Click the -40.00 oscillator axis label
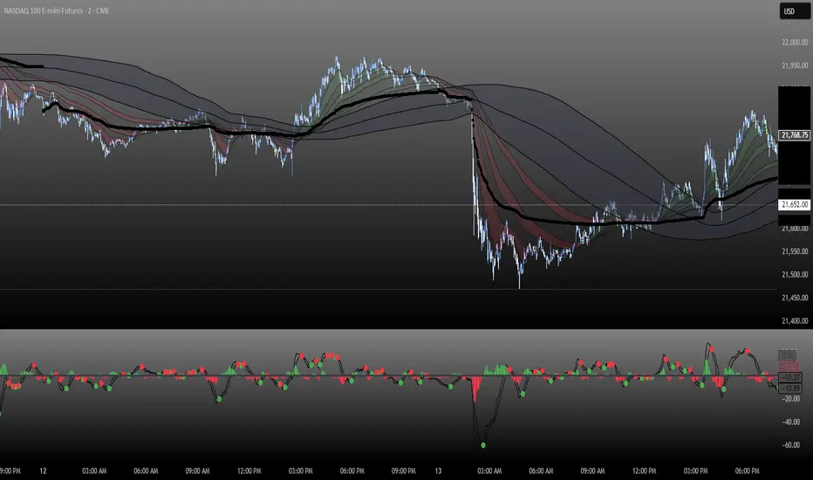This screenshot has height=480, width=813. [x=791, y=422]
